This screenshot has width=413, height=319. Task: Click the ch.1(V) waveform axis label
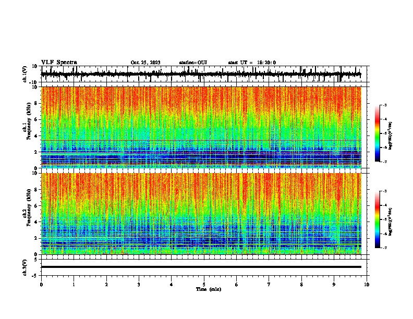tap(25, 74)
